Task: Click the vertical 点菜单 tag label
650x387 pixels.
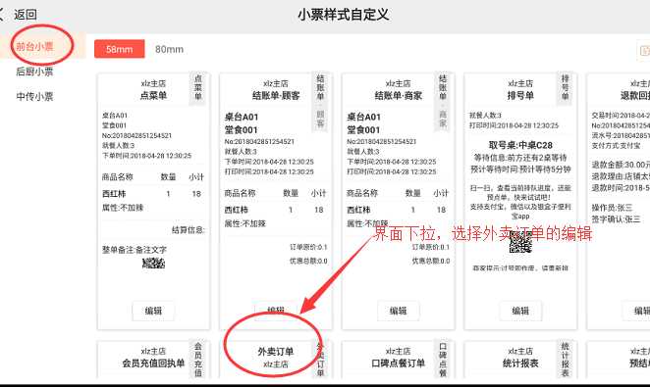Action: tap(198, 87)
